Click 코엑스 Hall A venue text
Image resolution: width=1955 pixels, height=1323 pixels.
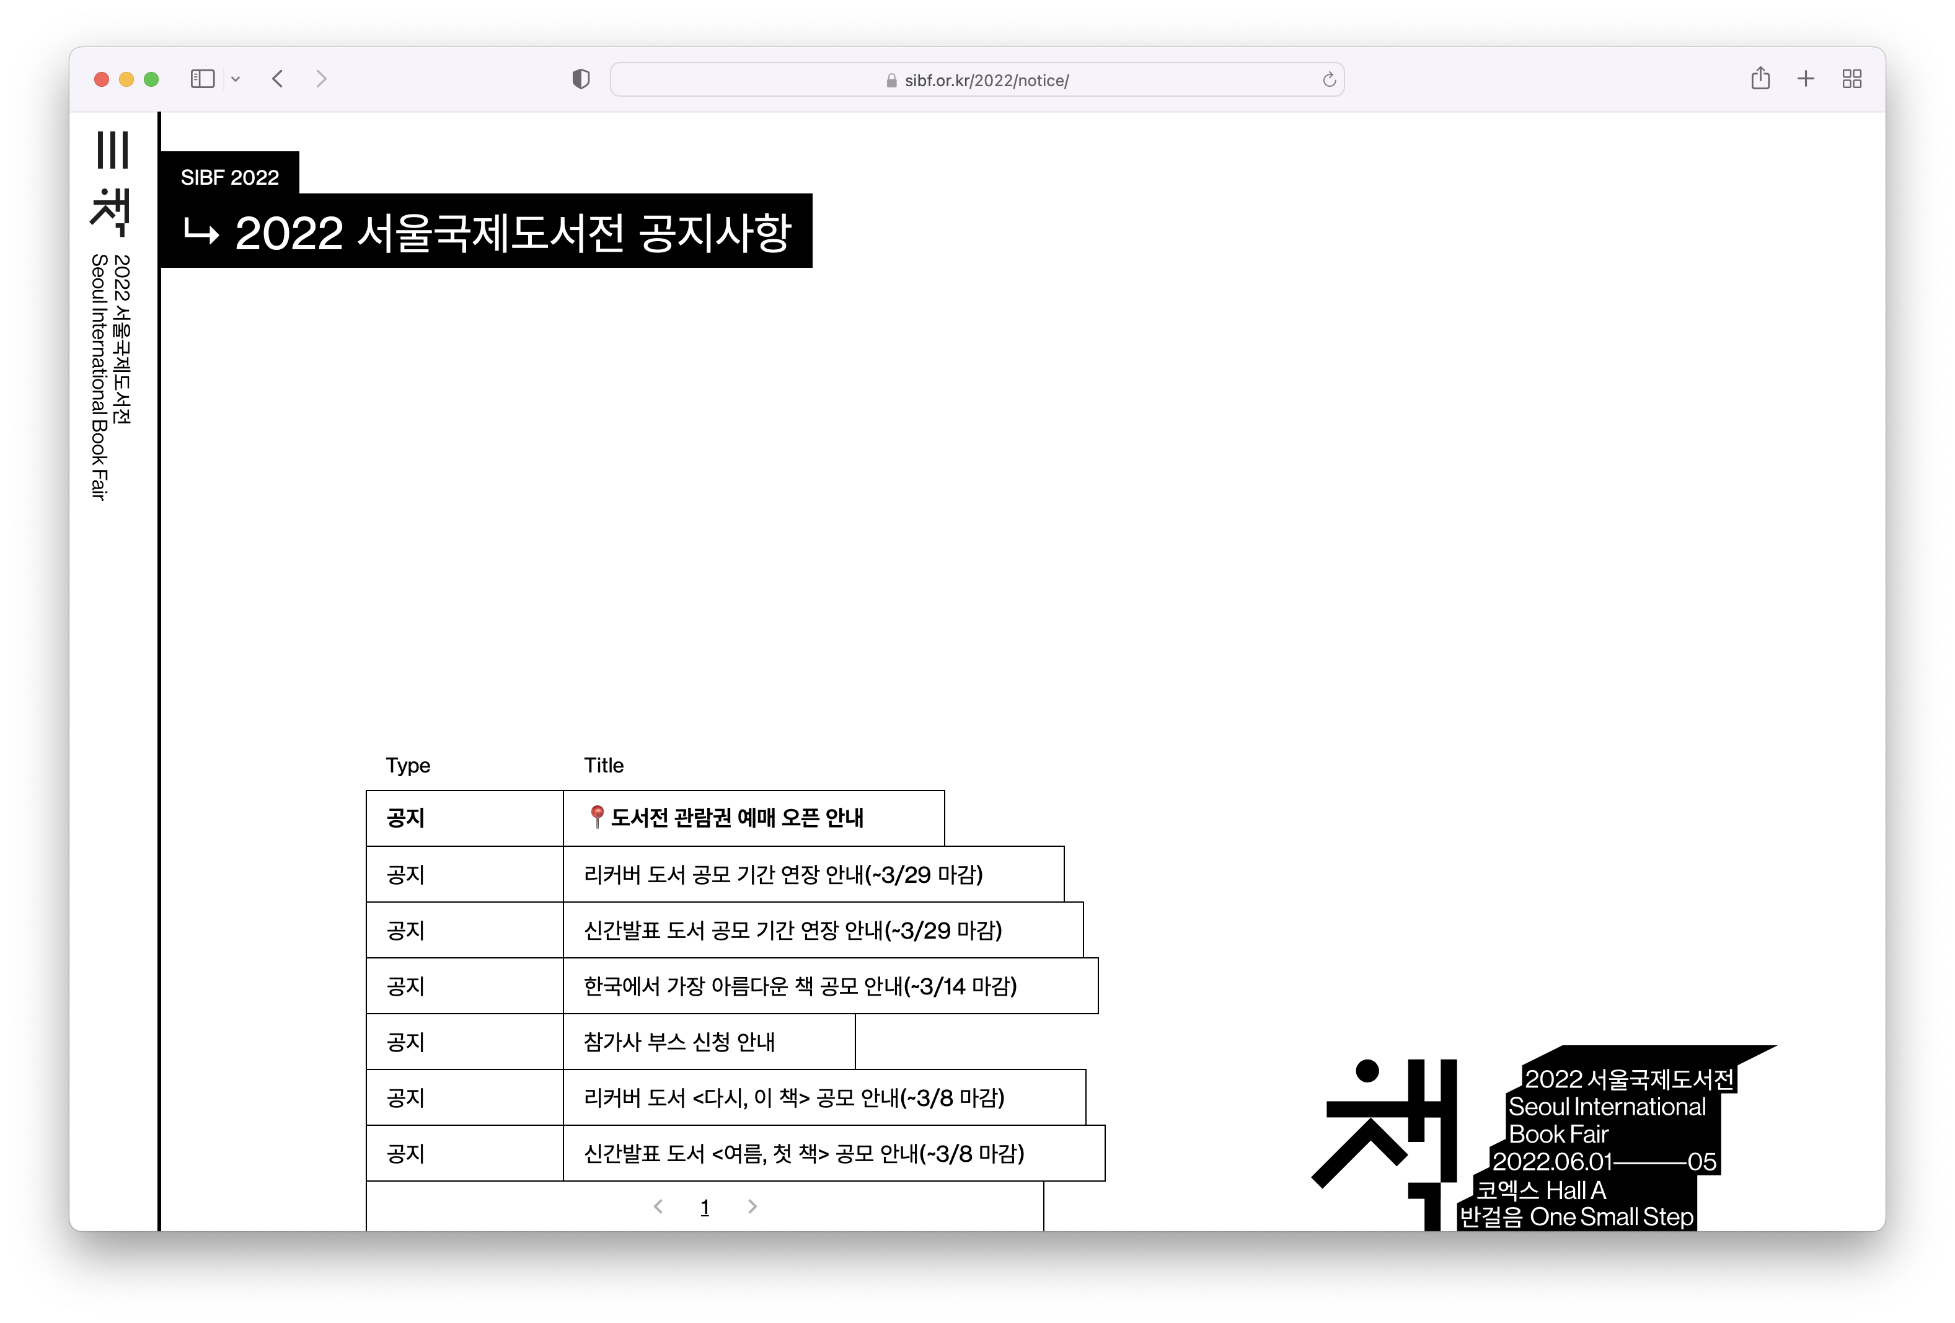coord(1541,1189)
